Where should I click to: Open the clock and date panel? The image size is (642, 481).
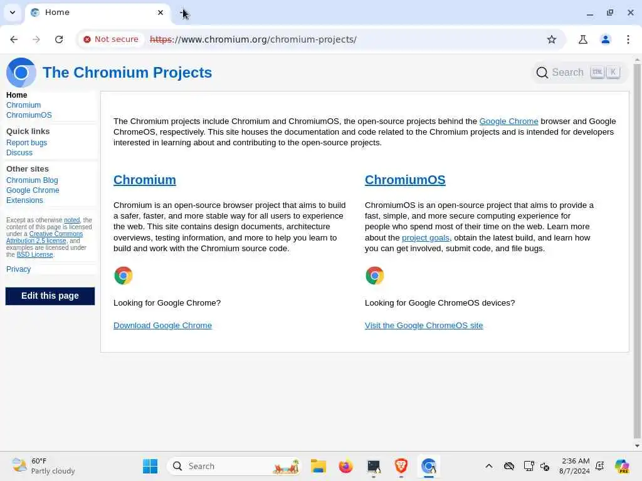tap(576, 466)
